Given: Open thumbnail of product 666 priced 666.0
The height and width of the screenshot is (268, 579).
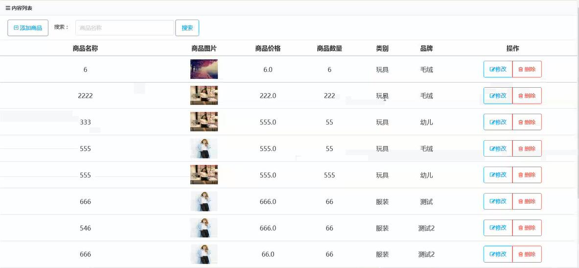Looking at the screenshot, I should pyautogui.click(x=204, y=201).
